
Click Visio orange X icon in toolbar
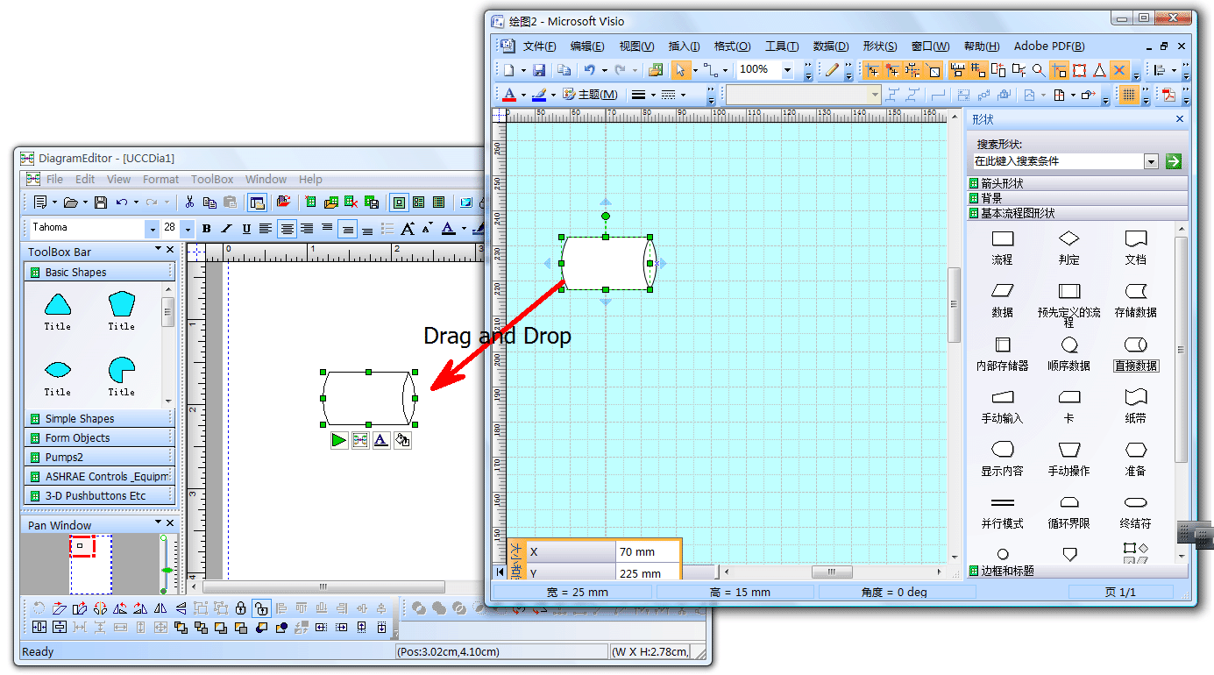pos(1119,70)
